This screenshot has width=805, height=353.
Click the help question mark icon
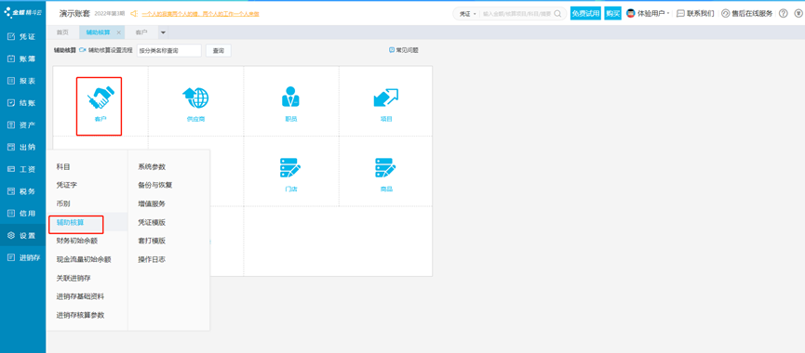point(783,14)
